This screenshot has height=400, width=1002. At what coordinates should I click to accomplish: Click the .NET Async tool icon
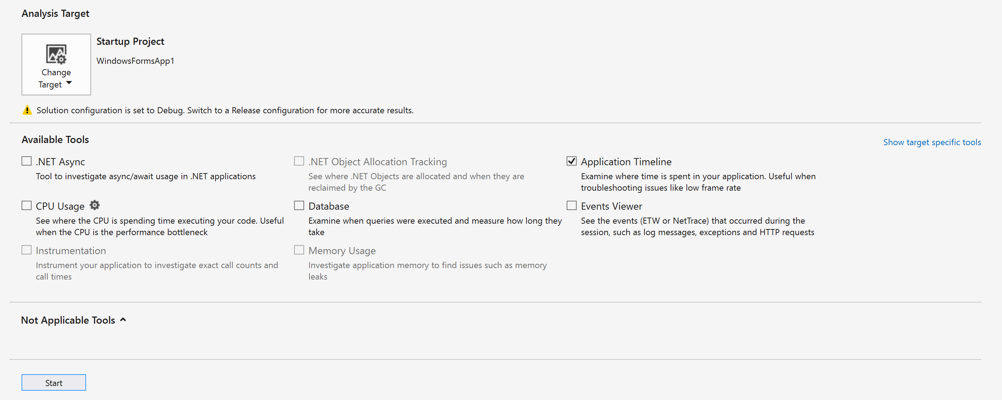26,161
